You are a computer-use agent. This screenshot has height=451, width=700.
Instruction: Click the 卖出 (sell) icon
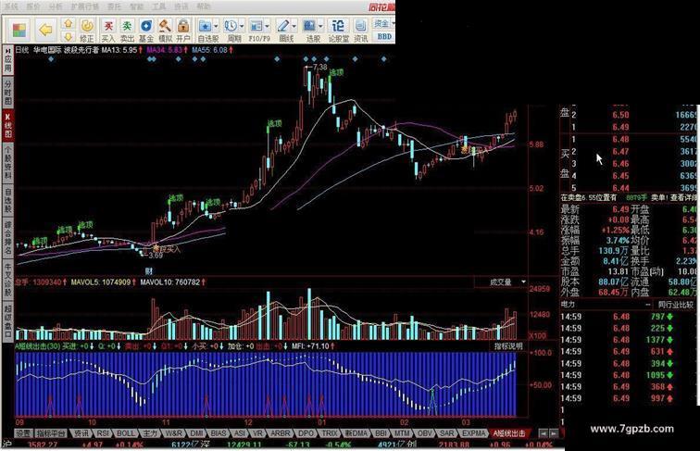coord(127,31)
